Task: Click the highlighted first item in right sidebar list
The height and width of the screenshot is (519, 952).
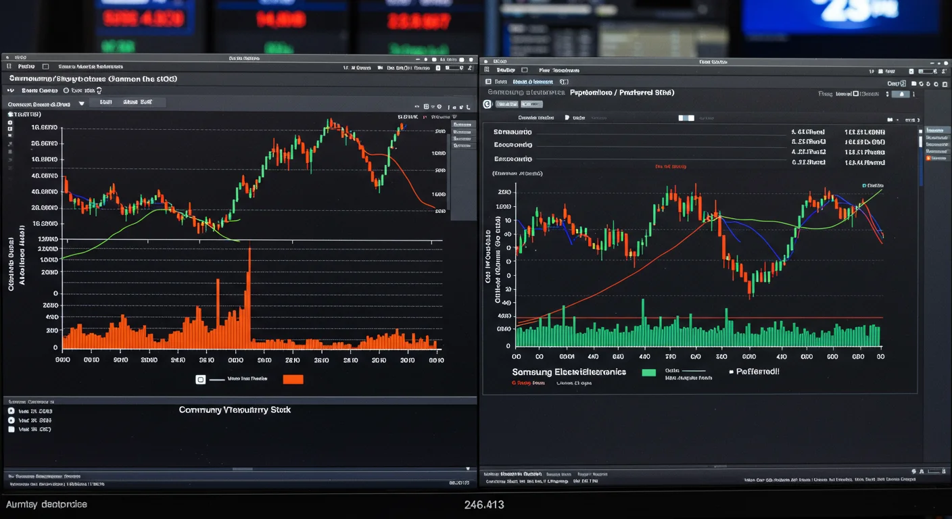Action: pos(938,130)
